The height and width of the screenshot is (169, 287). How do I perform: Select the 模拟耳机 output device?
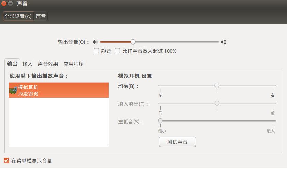pos(59,90)
